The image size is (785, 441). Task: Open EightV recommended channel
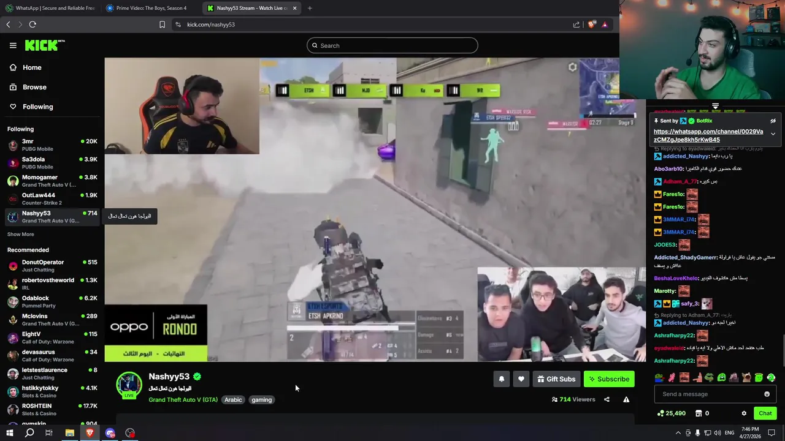tap(52, 337)
